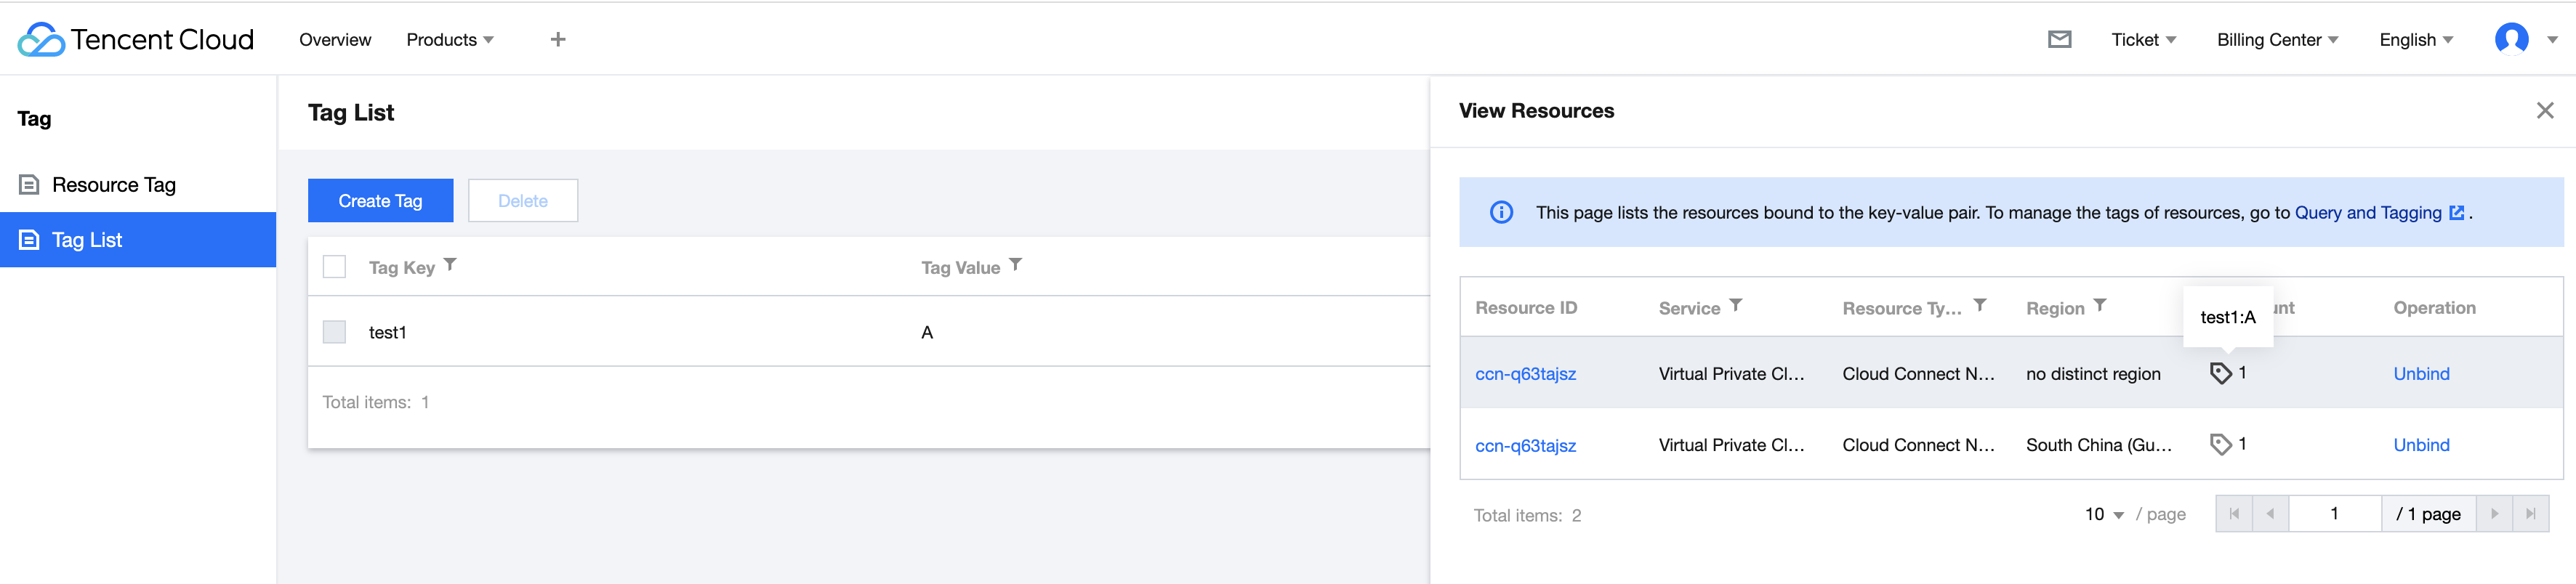Filter by Tag Key funnel icon
The width and height of the screenshot is (2576, 584).
coord(450,265)
